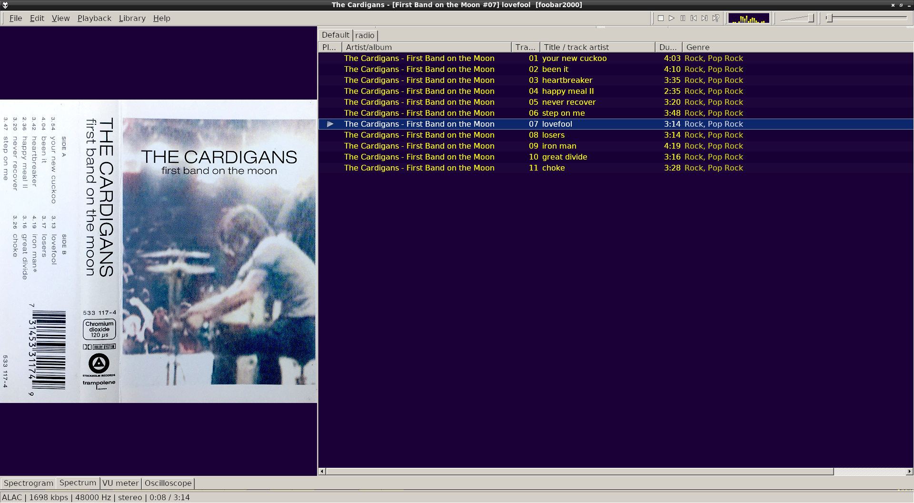Click the now-playing arrow beside lovefool
The width and height of the screenshot is (914, 503).
tap(330, 124)
